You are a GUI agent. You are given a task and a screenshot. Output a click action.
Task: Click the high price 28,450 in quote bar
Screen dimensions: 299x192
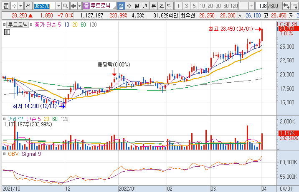coord(279,15)
